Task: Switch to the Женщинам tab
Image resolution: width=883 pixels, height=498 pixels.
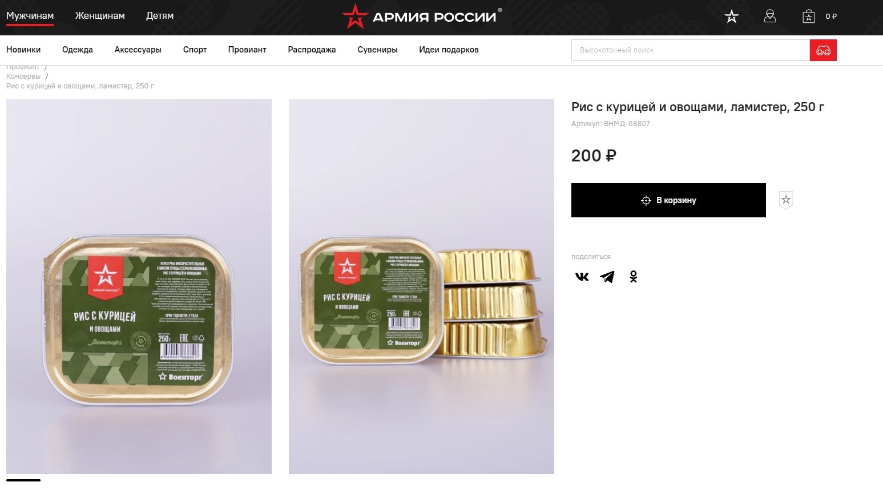Action: coord(100,16)
